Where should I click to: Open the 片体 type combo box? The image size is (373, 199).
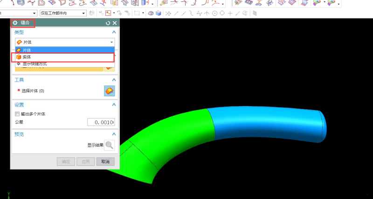[65, 42]
